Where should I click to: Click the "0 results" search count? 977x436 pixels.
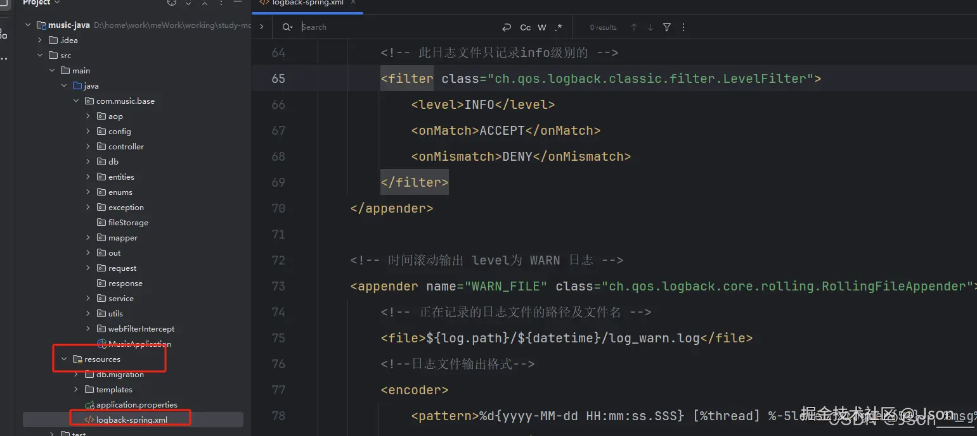[603, 27]
